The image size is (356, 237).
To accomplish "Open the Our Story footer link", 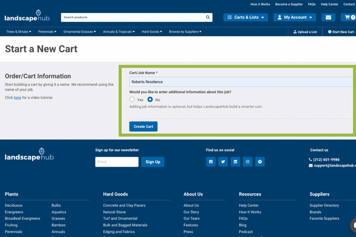I will [x=191, y=212].
